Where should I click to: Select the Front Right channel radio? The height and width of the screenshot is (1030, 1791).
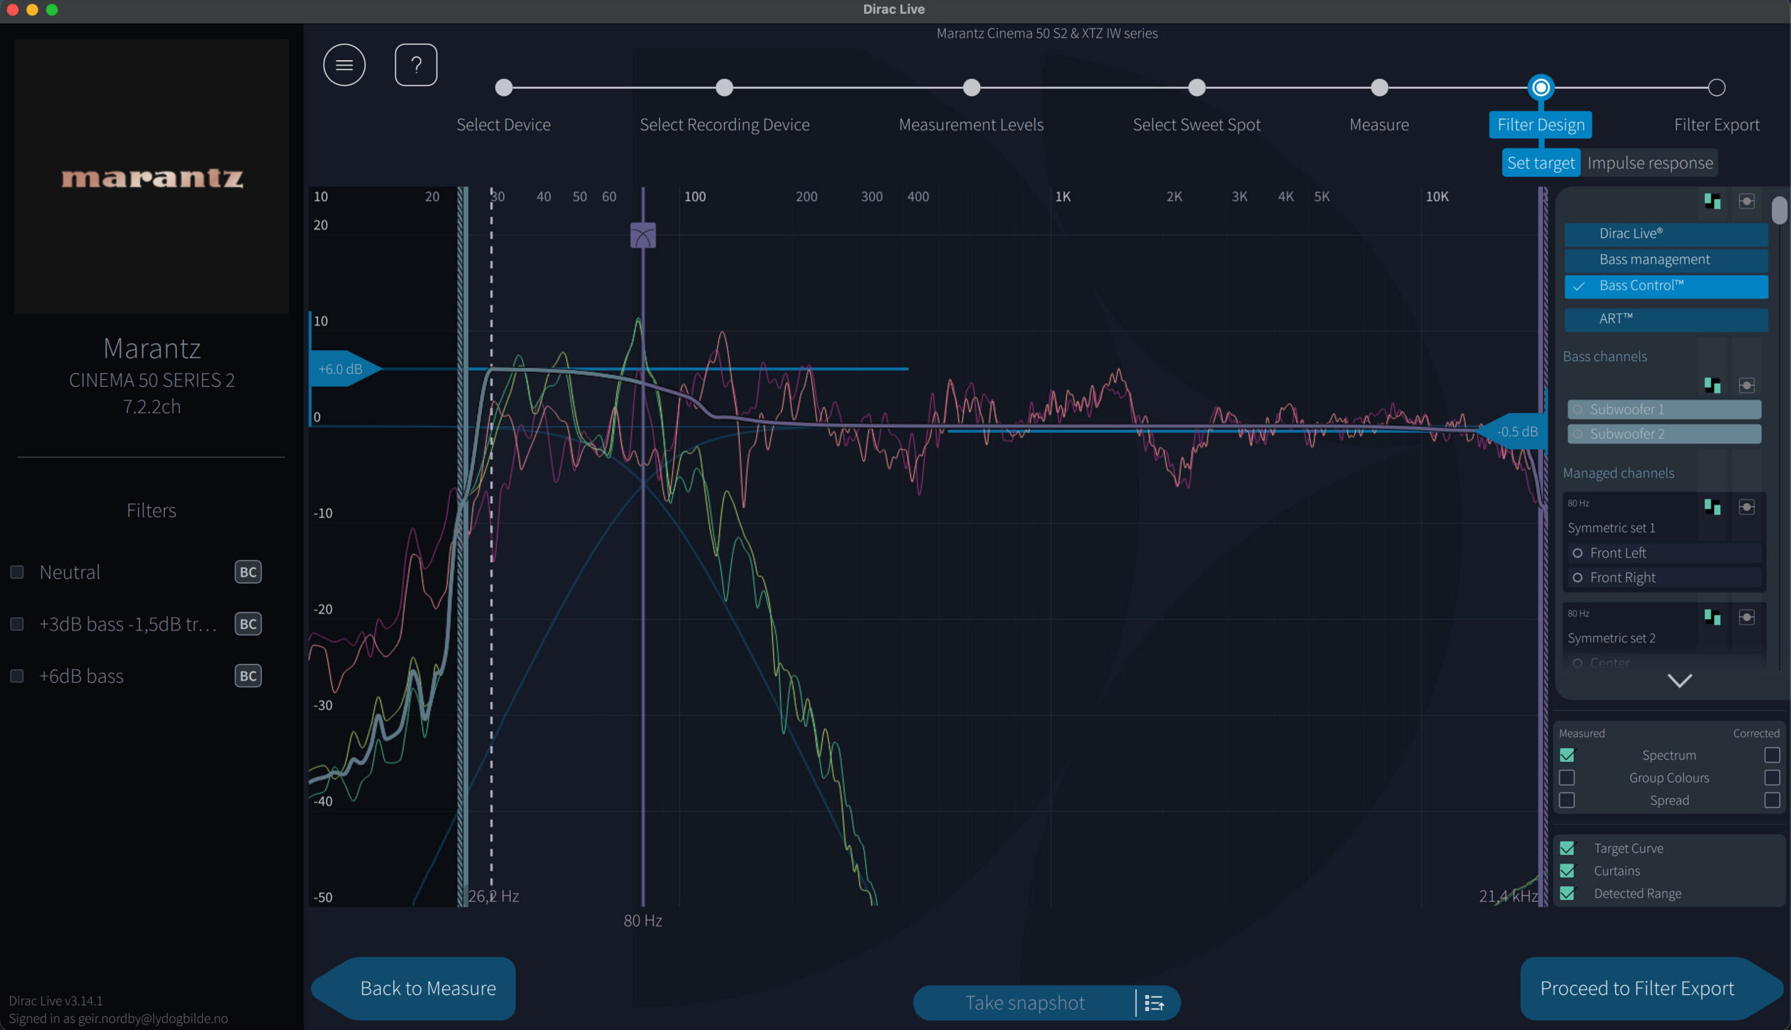1578,578
